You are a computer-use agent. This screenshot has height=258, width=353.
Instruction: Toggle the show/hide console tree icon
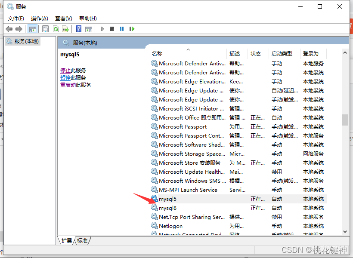[x=32, y=29]
